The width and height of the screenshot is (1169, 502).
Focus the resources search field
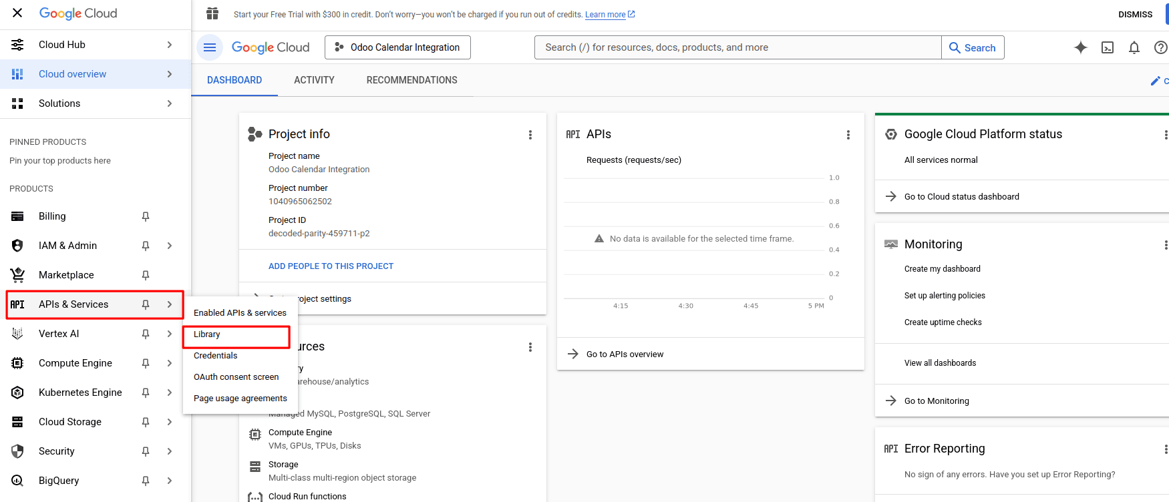coord(738,47)
